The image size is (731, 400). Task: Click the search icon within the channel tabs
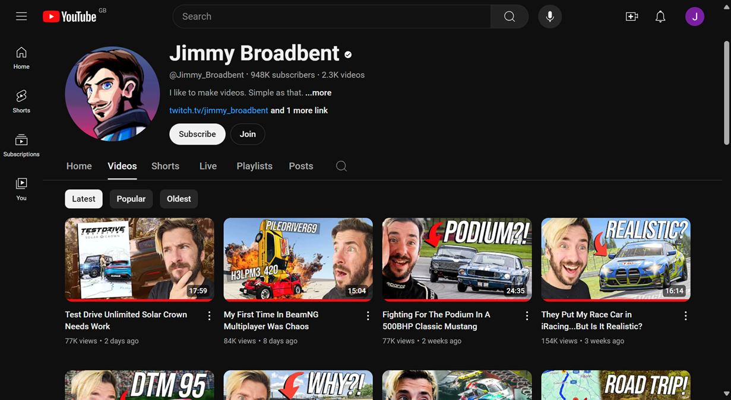point(341,166)
